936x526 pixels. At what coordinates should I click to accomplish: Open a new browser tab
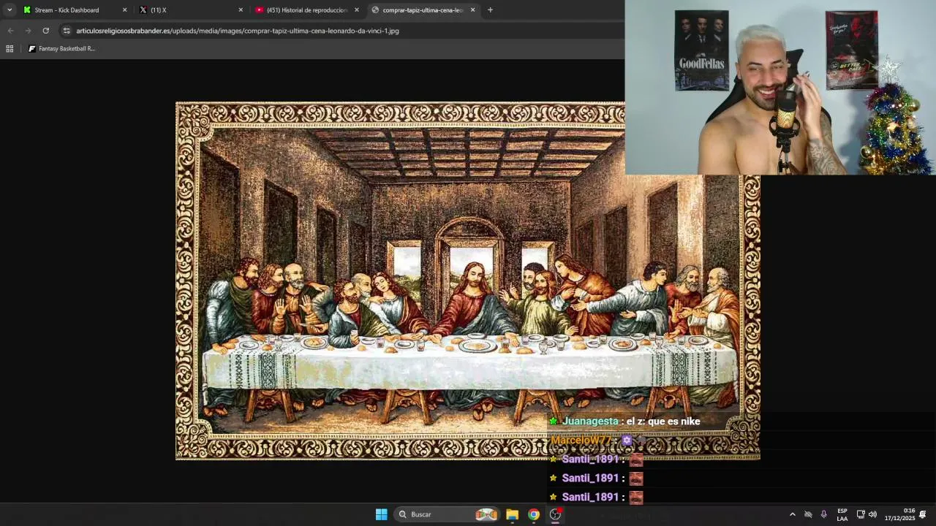click(490, 10)
